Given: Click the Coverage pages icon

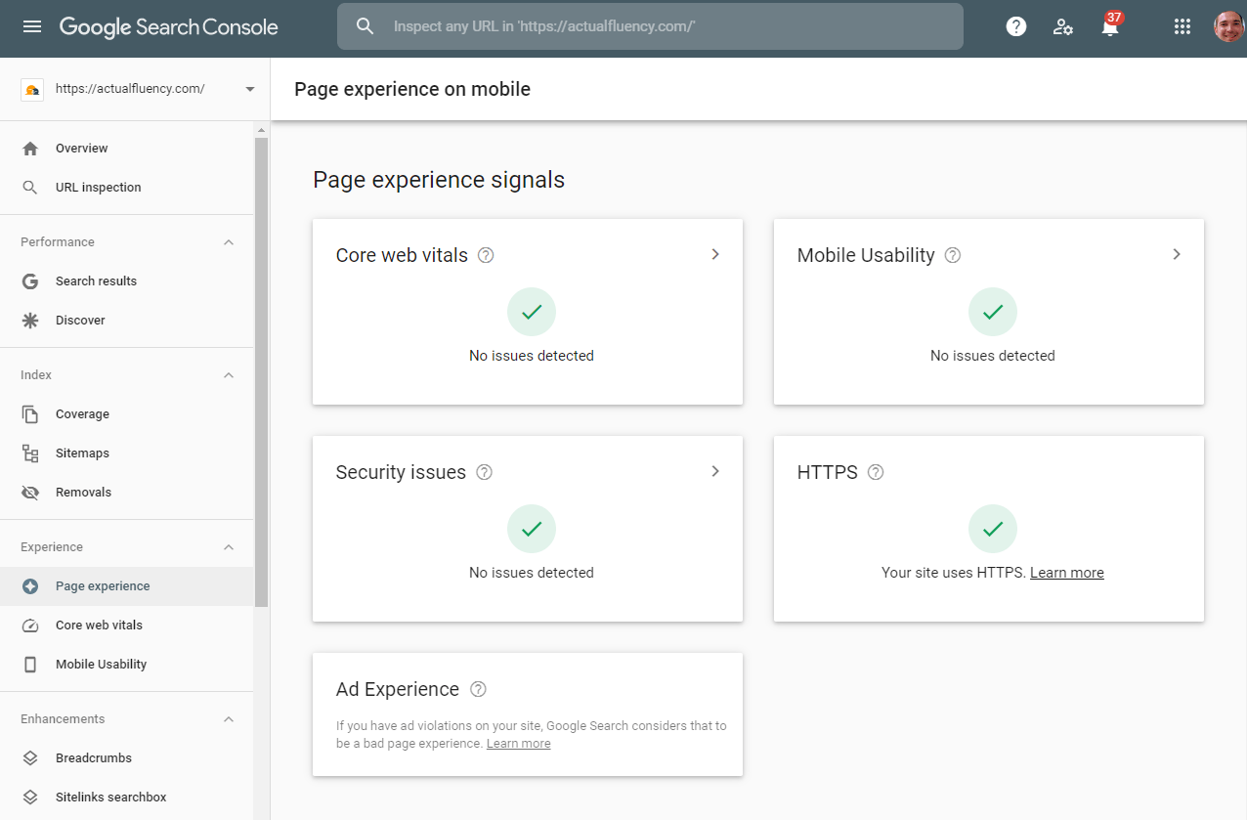Looking at the screenshot, I should pos(30,414).
